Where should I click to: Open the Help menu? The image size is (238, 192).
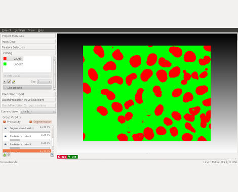pyautogui.click(x=41, y=30)
